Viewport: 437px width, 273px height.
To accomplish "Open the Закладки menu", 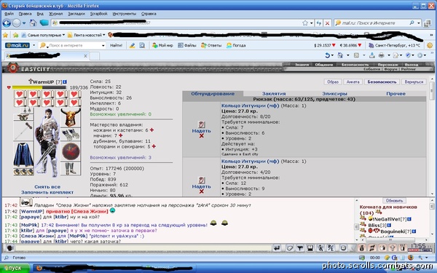I will click(76, 14).
